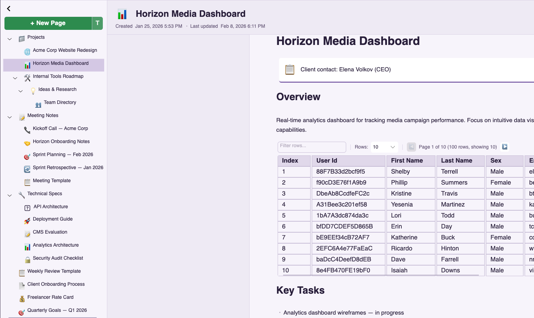Screen dimensions: 534x318
Task: Click the Sprint Retrospective recycle icon
Action: coord(27,168)
